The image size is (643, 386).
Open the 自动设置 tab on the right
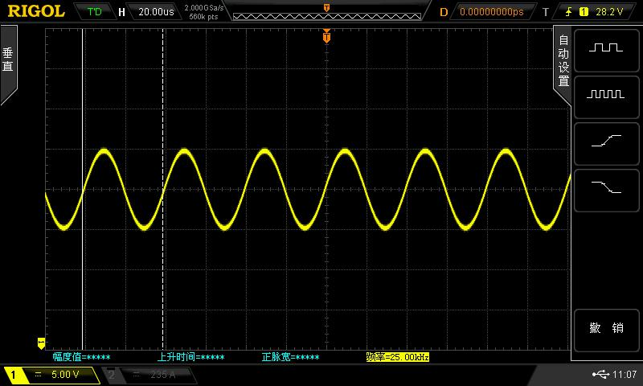pos(563,61)
